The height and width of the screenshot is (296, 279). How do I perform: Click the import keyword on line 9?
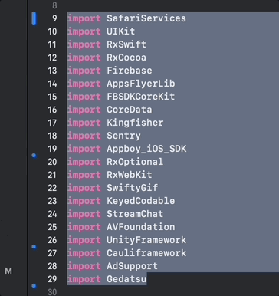tap(84, 18)
